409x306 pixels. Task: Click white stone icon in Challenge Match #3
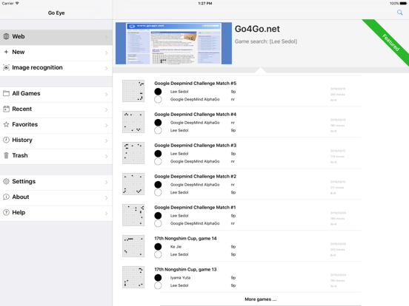(x=158, y=161)
